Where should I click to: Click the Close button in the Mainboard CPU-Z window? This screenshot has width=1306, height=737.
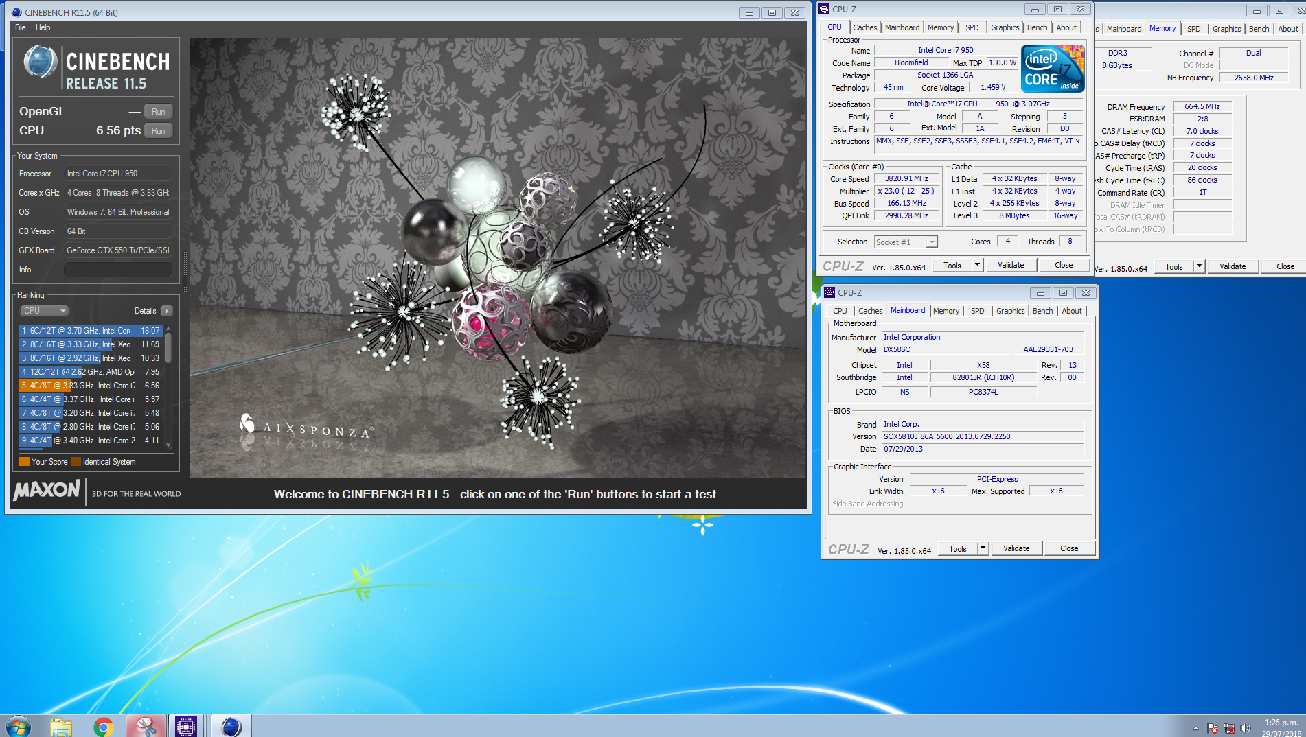[1069, 548]
